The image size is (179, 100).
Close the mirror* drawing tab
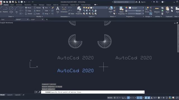point(28,19)
